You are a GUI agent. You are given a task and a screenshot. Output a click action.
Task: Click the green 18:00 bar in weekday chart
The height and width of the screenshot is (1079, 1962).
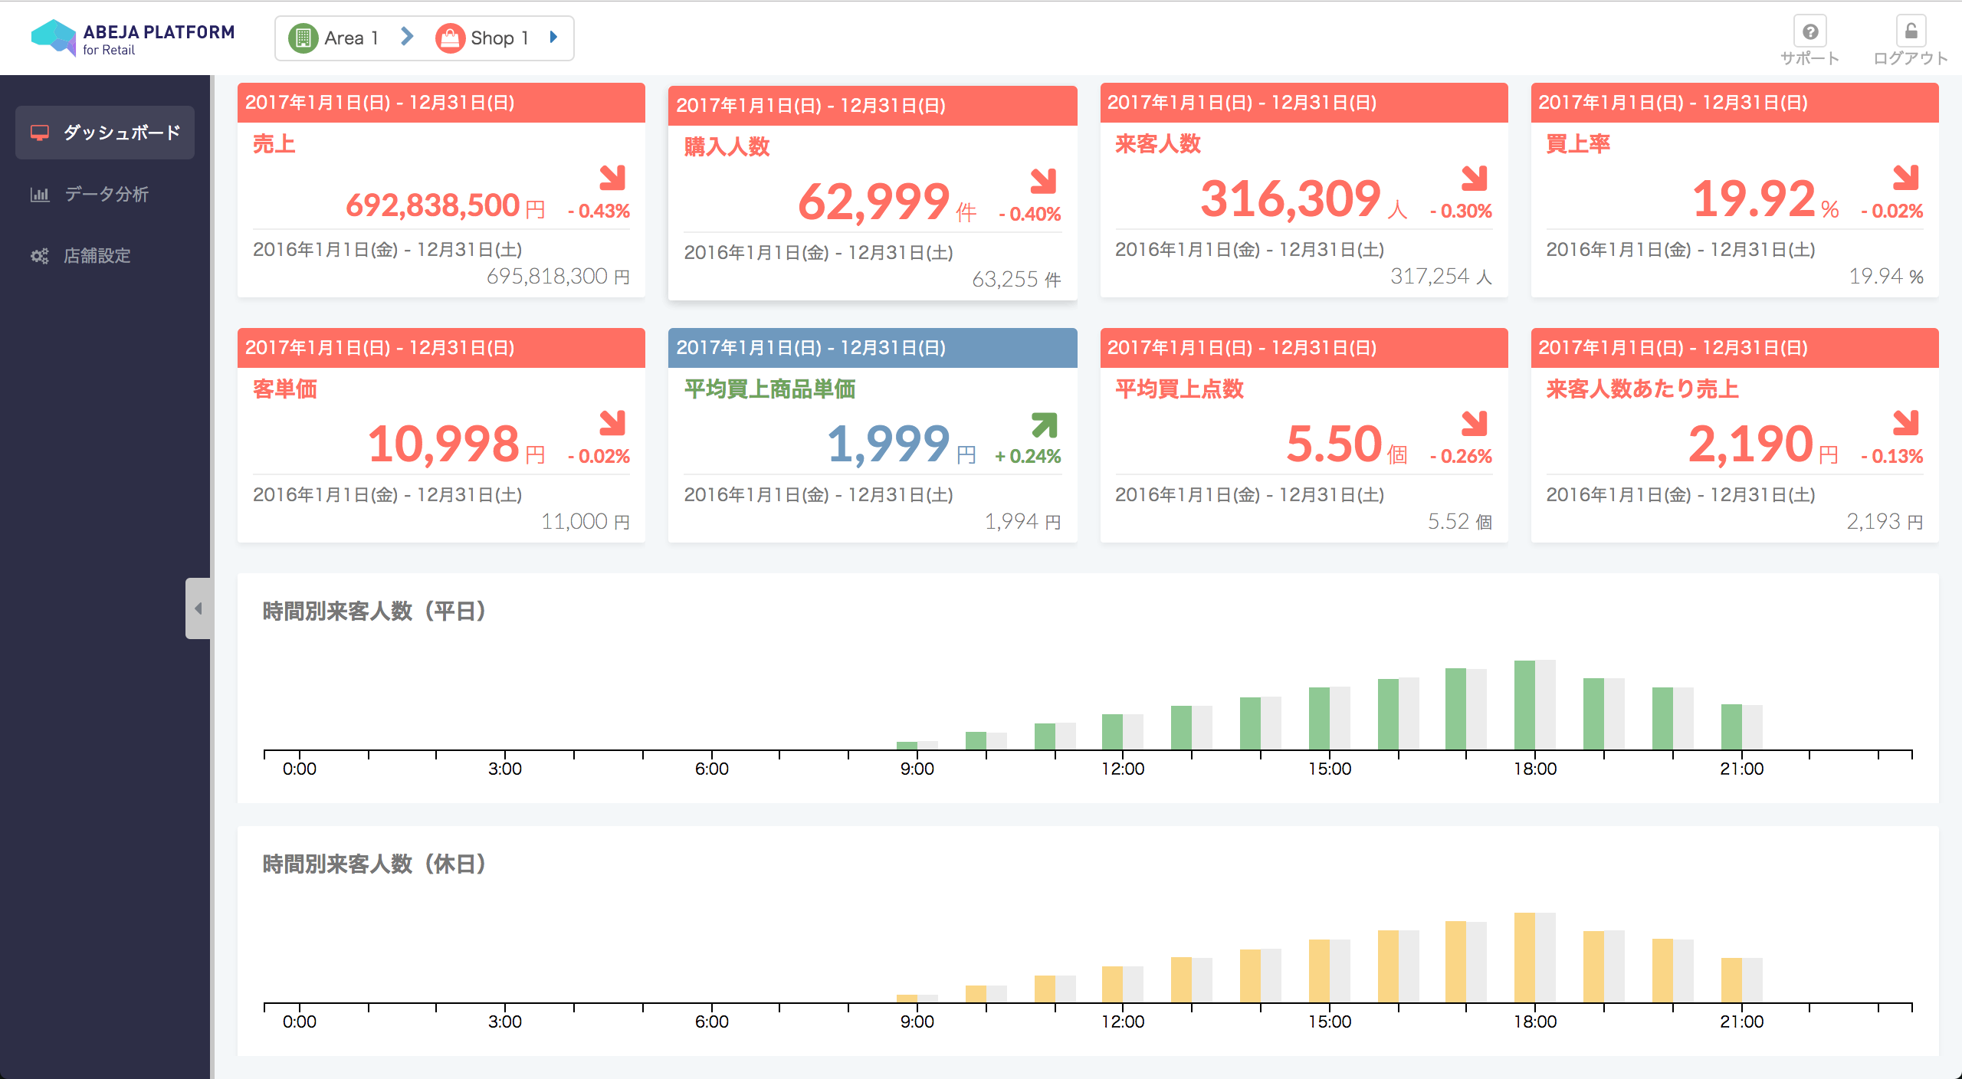pyautogui.click(x=1524, y=705)
